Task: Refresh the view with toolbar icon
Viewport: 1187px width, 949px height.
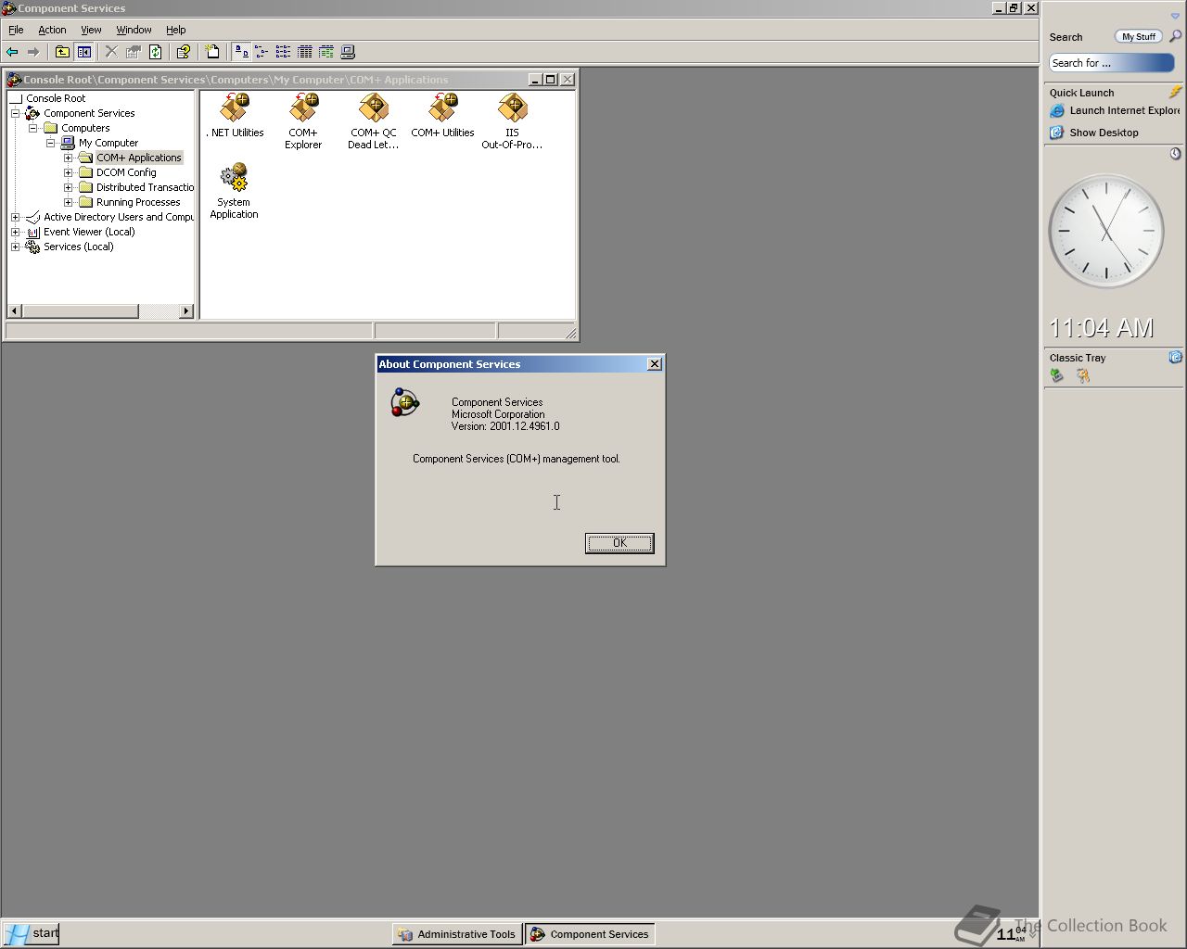Action: pyautogui.click(x=156, y=52)
